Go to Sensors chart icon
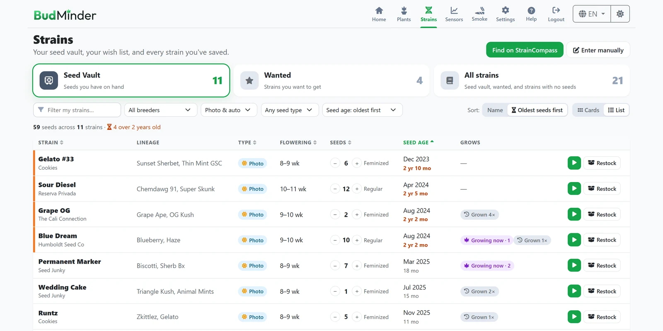Screen dimensions: 663x331 point(454,11)
